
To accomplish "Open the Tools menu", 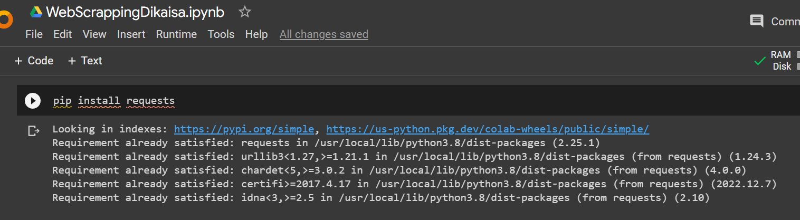I will tap(221, 34).
